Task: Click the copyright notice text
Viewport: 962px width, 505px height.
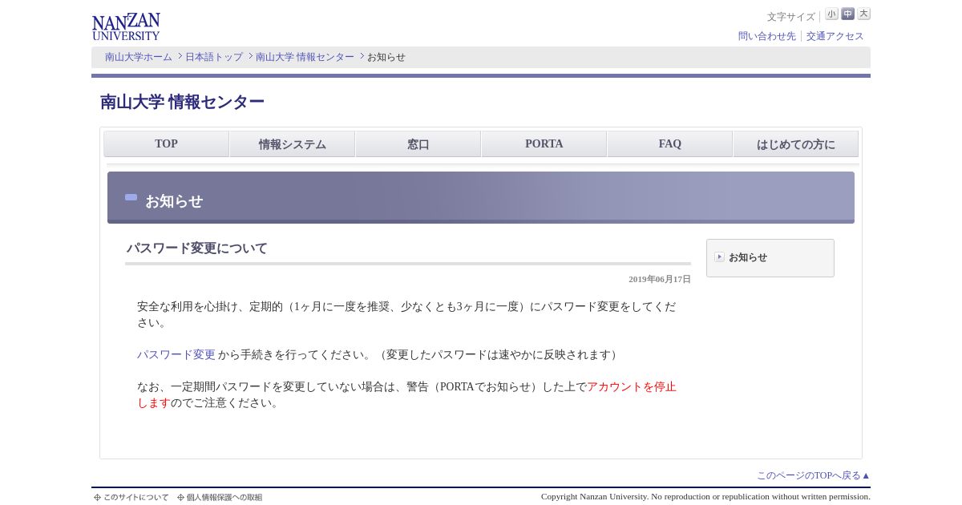Action: pos(705,496)
